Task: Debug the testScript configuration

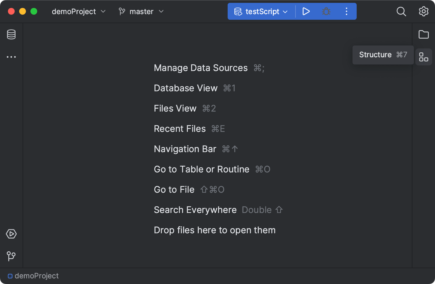Action: pyautogui.click(x=326, y=11)
